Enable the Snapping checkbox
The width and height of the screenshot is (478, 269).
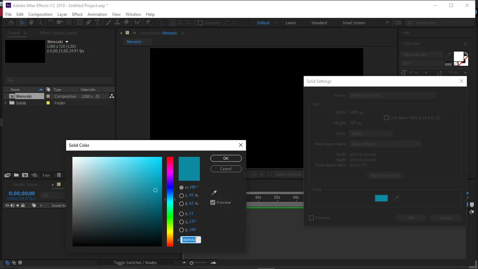[200, 23]
